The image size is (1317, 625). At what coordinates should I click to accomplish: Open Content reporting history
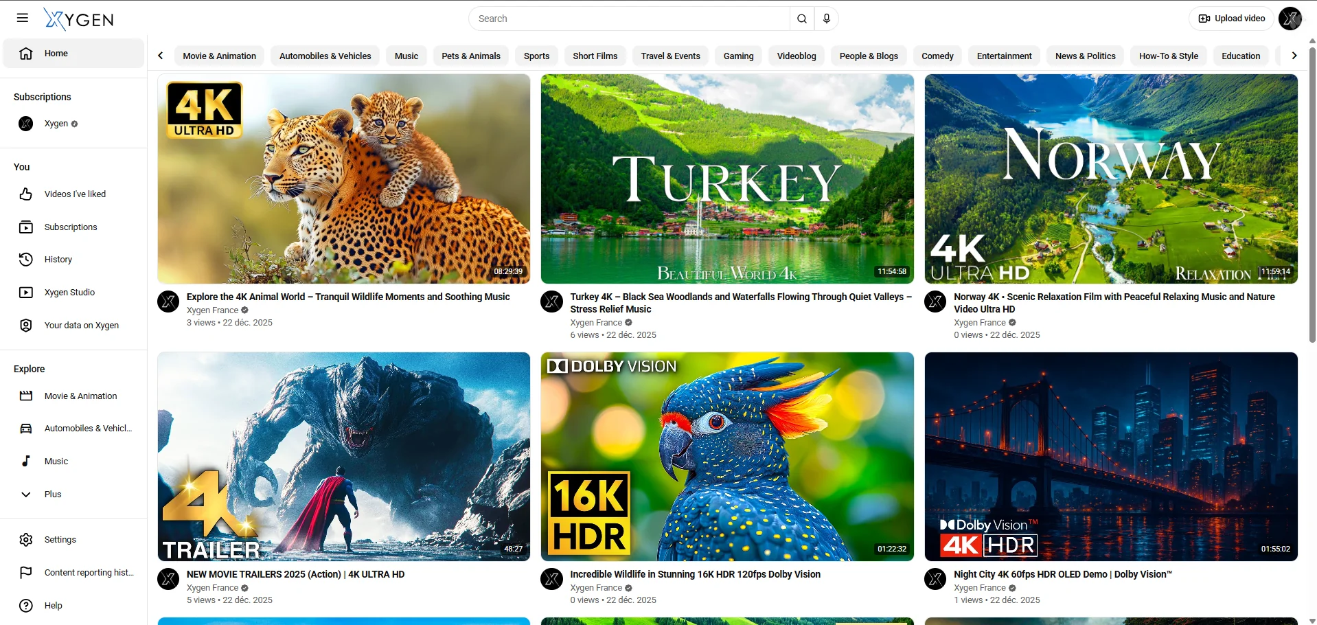[89, 573]
